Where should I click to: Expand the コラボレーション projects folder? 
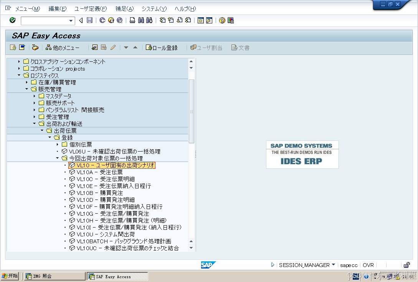click(x=19, y=69)
